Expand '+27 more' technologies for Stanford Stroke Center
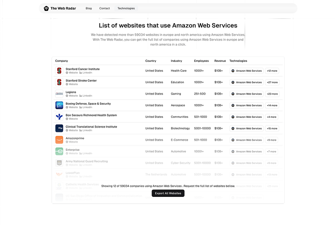The height and width of the screenshot is (225, 335). pos(272,82)
